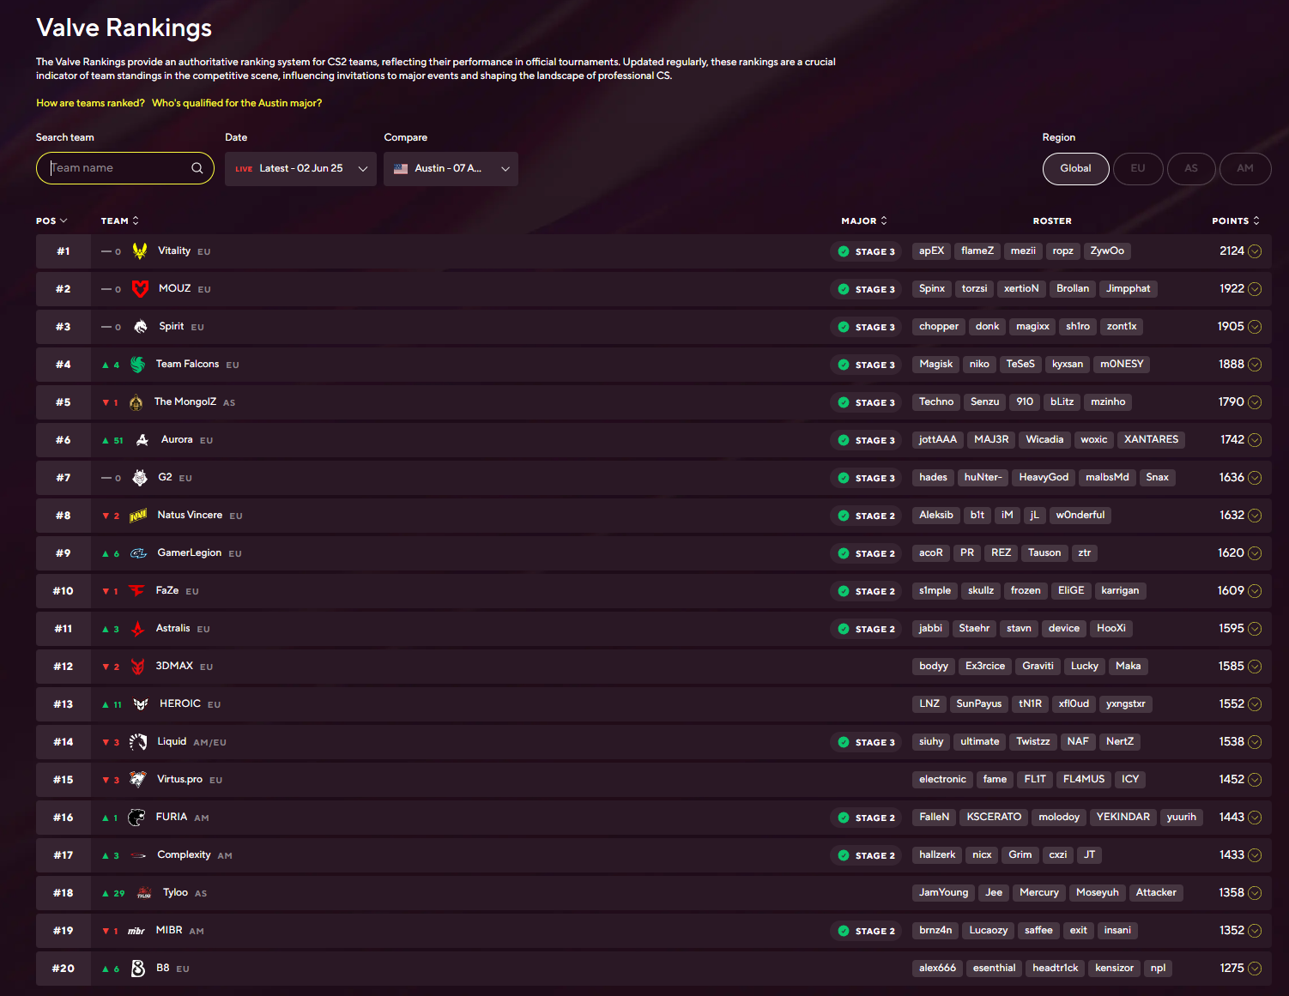Click the Spirit dragon logo
Screen dimensions: 1289x996
(141, 327)
